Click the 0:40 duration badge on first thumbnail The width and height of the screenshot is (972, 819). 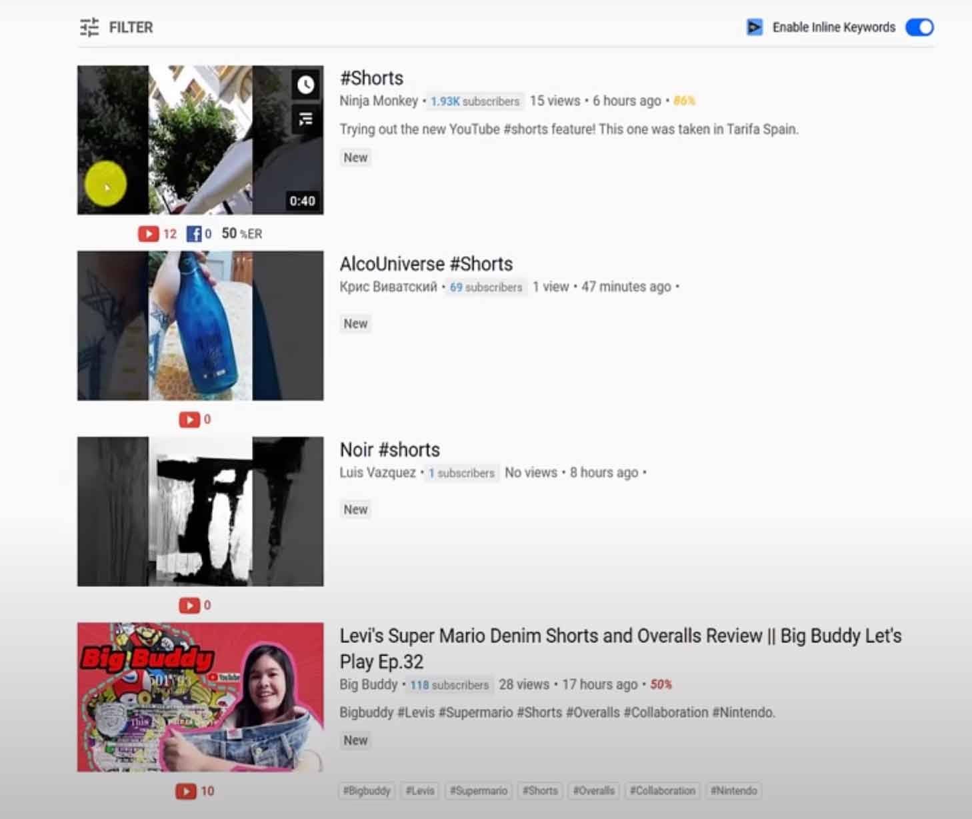coord(302,201)
